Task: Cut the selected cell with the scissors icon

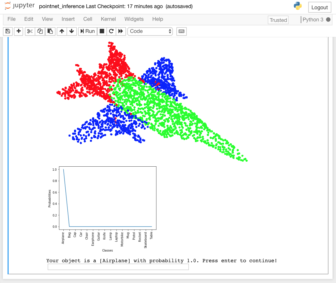Action: point(29,31)
